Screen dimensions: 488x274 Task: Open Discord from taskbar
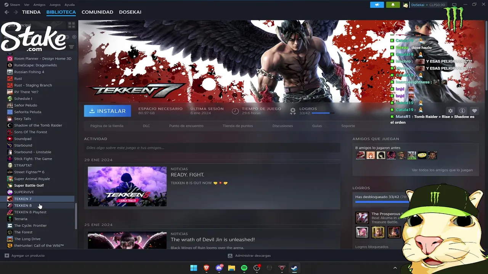click(x=219, y=268)
